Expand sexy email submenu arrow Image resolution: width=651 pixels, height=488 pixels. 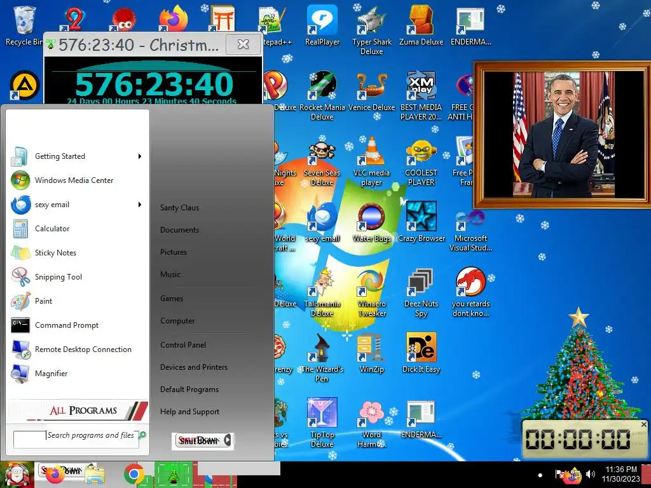140,205
